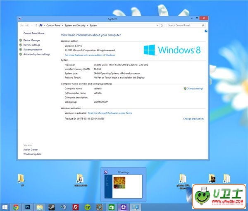Open Action Center link
The image size is (248, 211).
click(x=31, y=150)
